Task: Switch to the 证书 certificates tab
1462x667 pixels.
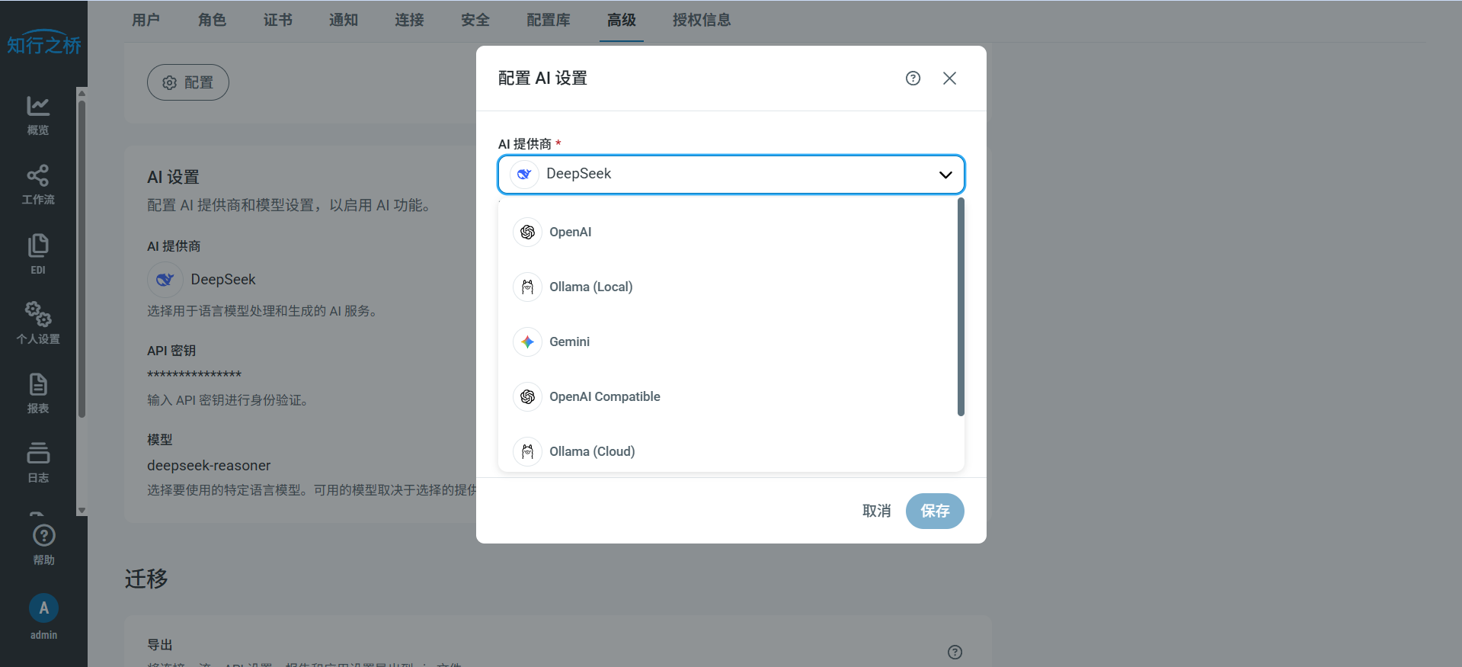Action: [277, 21]
